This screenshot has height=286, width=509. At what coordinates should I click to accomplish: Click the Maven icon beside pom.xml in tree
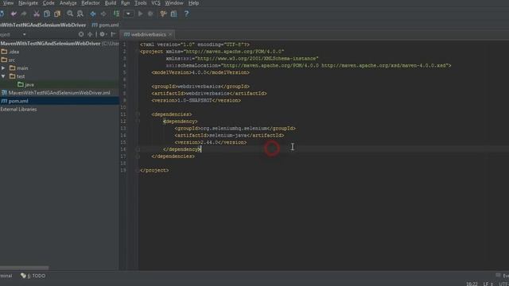pos(4,101)
